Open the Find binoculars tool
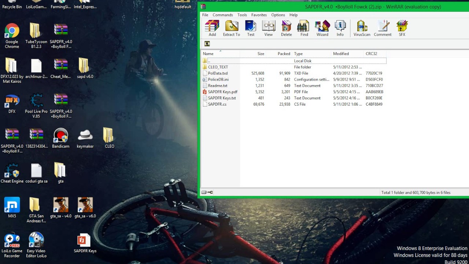This screenshot has height=264, width=469. coord(304,28)
